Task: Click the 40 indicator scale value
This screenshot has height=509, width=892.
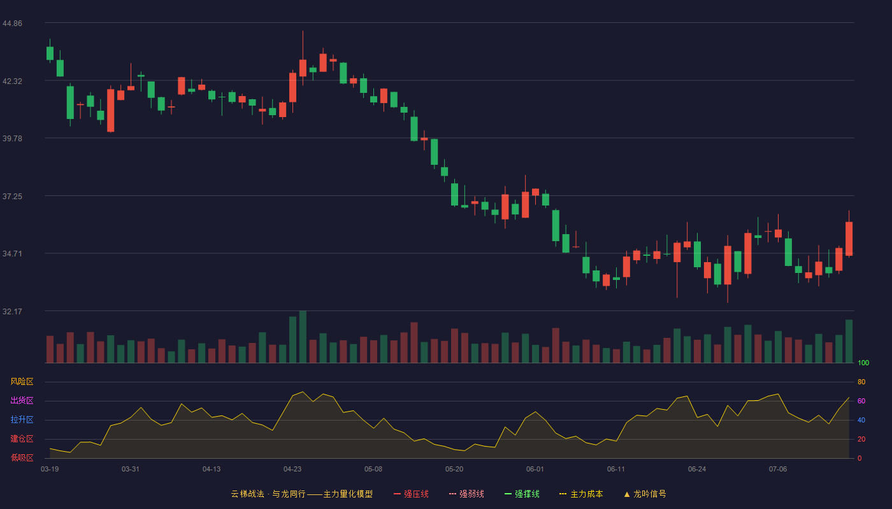Action: (861, 421)
